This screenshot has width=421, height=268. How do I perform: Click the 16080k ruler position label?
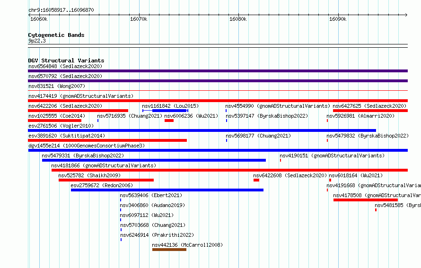[238, 19]
